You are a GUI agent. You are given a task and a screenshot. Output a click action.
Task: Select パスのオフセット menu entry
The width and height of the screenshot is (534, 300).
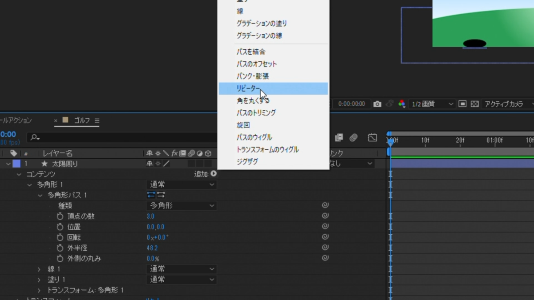pos(273,64)
